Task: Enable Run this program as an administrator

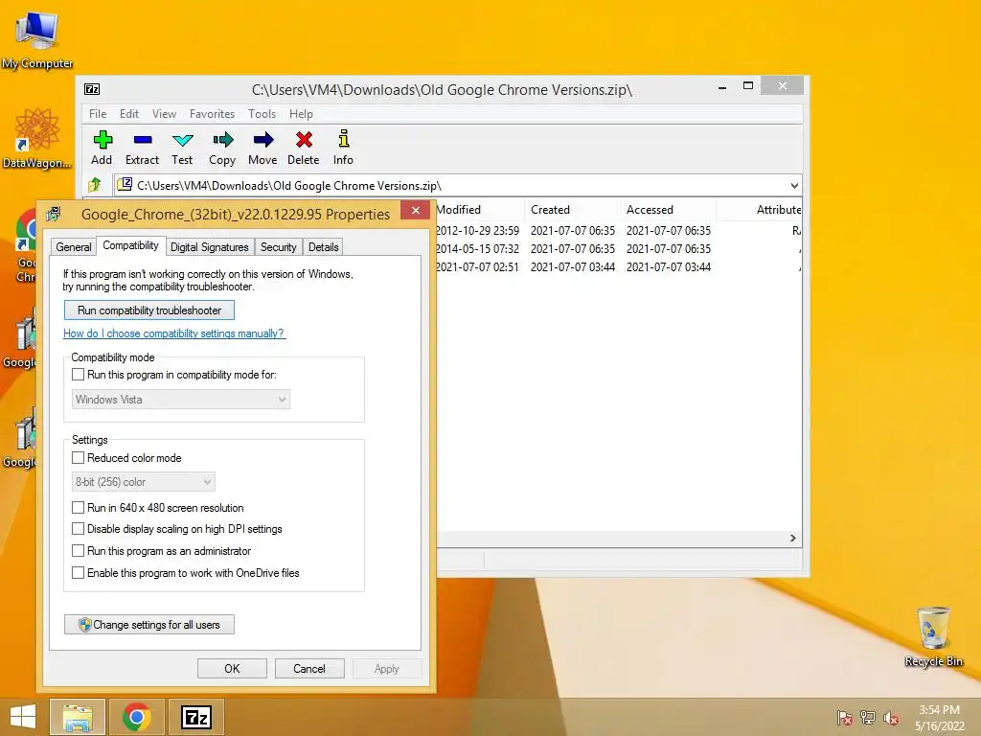Action: 79,551
